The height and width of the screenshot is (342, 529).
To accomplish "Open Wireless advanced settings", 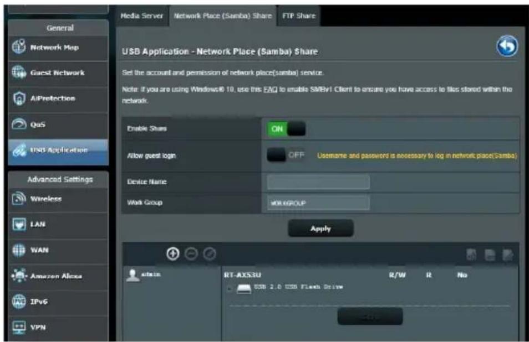I will pyautogui.click(x=58, y=199).
